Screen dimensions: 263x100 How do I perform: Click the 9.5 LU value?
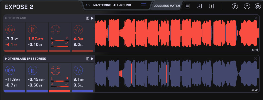tap(78, 85)
